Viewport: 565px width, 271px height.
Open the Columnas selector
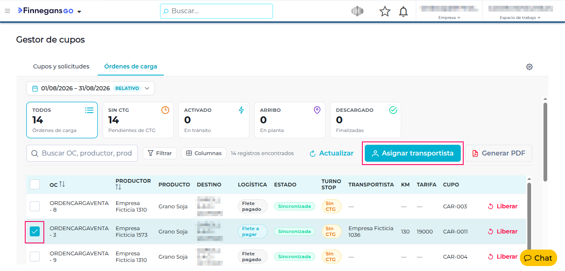click(x=204, y=153)
